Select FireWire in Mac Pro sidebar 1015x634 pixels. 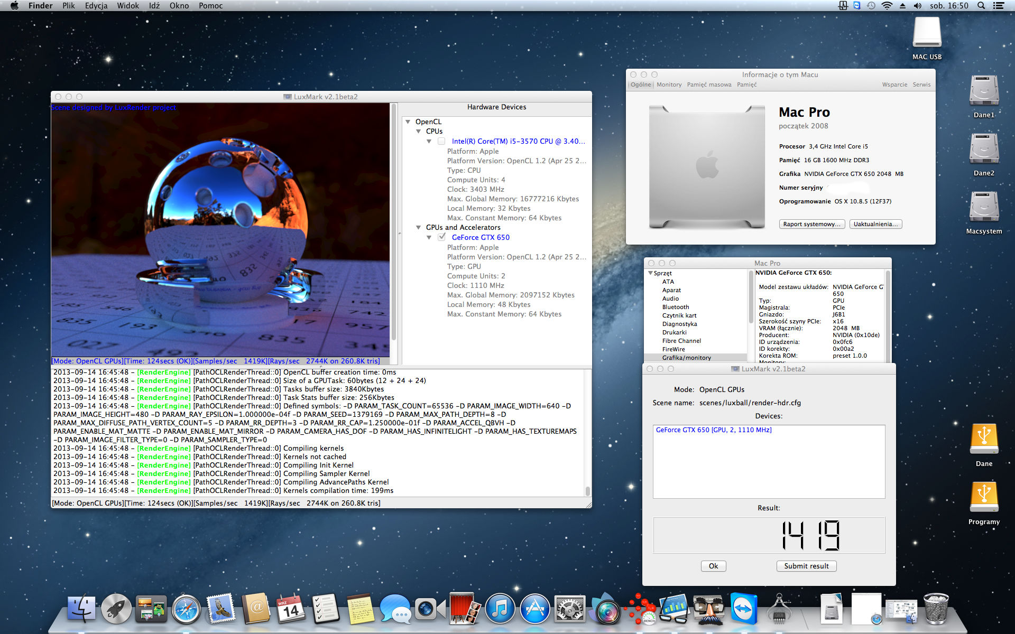click(673, 349)
